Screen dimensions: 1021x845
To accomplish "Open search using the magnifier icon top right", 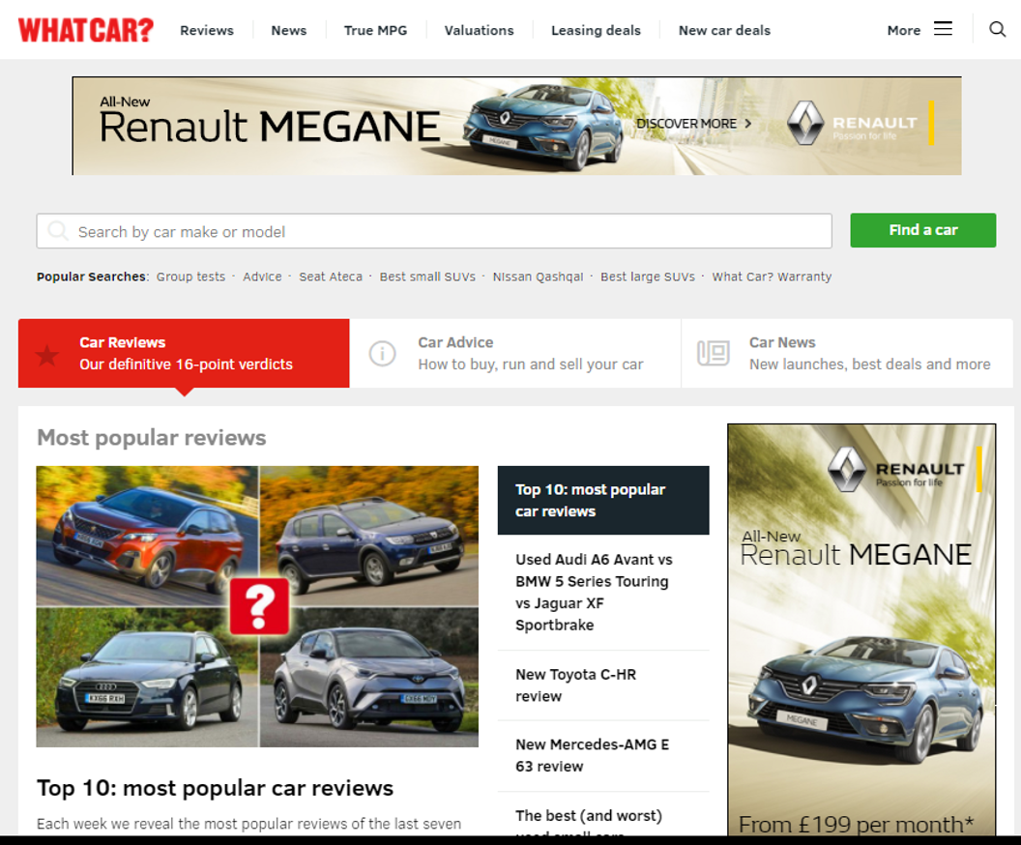I will point(997,29).
